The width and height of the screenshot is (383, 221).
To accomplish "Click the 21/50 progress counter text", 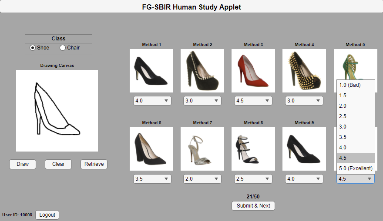I will 253,197.
